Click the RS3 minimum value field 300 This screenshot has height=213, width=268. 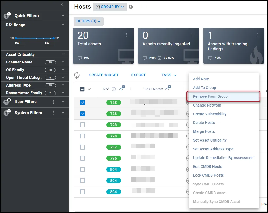tap(19, 43)
